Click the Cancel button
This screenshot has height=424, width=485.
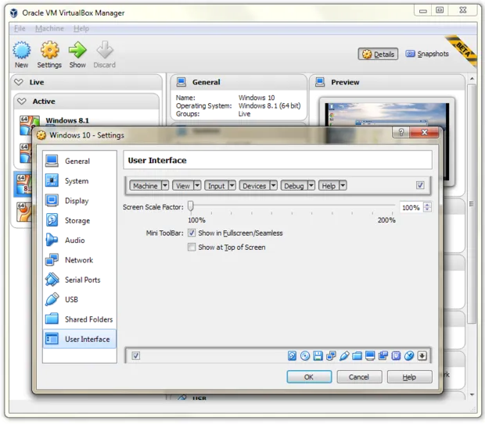click(358, 376)
